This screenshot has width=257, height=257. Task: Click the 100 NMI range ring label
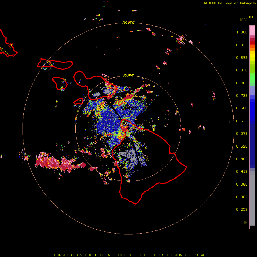pos(128,23)
